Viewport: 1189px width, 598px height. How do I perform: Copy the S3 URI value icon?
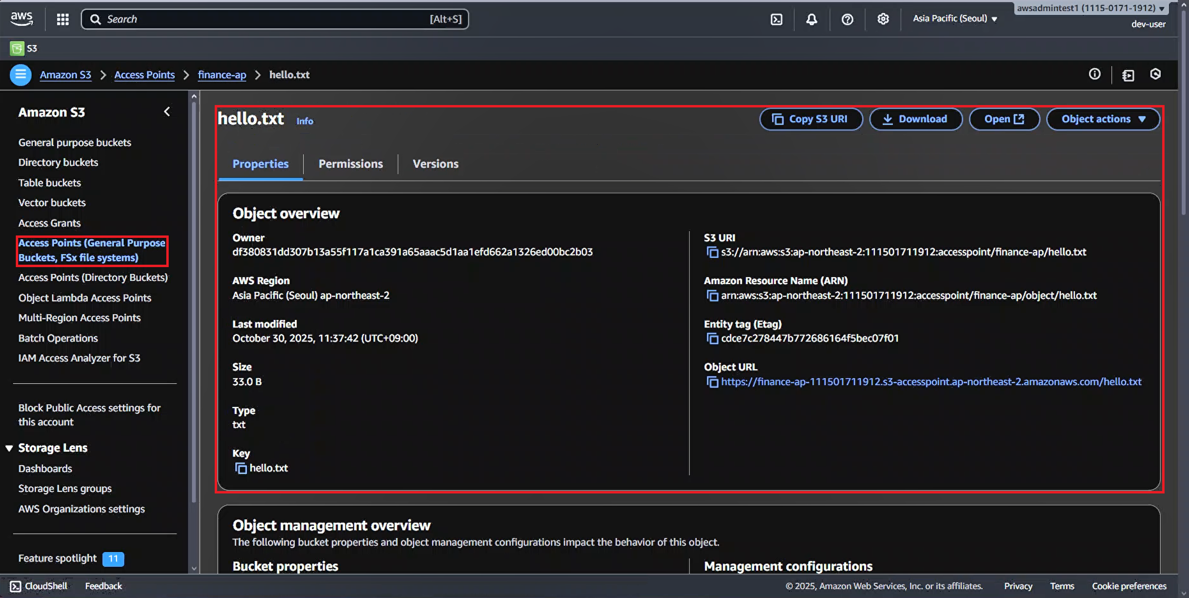[712, 252]
